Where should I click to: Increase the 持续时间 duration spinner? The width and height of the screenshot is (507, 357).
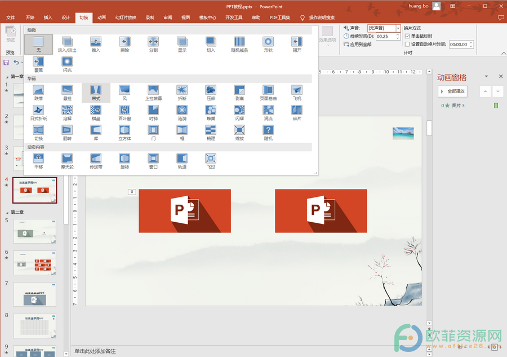[398, 34]
